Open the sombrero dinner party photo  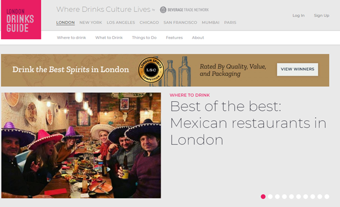point(81,146)
